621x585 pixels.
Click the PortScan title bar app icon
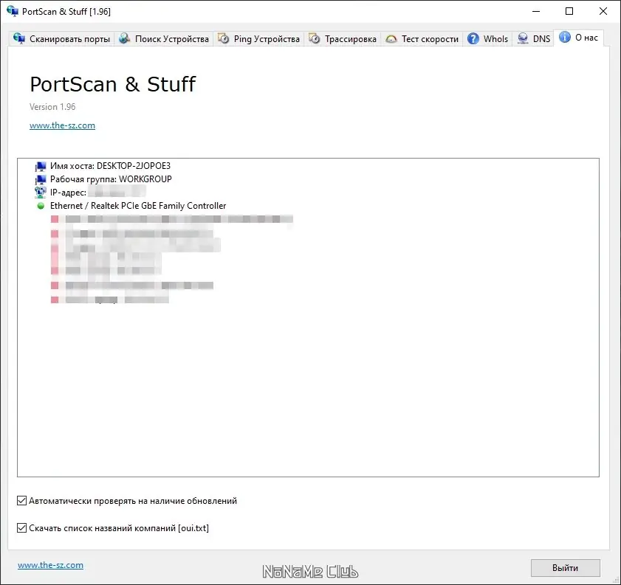[13, 11]
